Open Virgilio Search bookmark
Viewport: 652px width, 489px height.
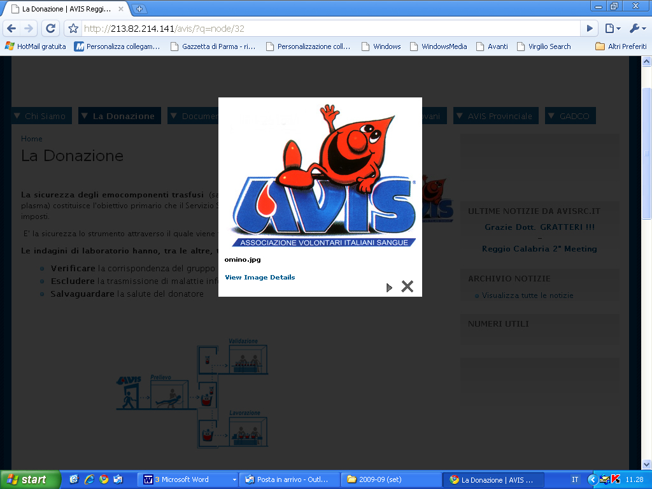(x=544, y=46)
